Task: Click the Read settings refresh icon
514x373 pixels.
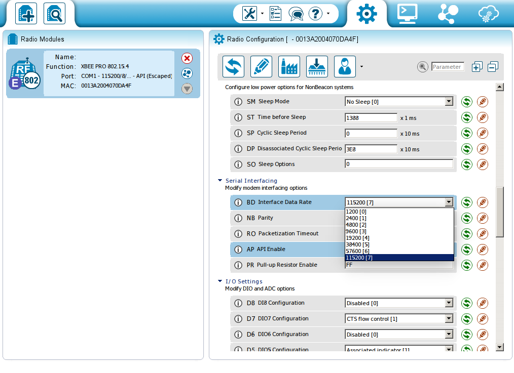Action: 233,66
